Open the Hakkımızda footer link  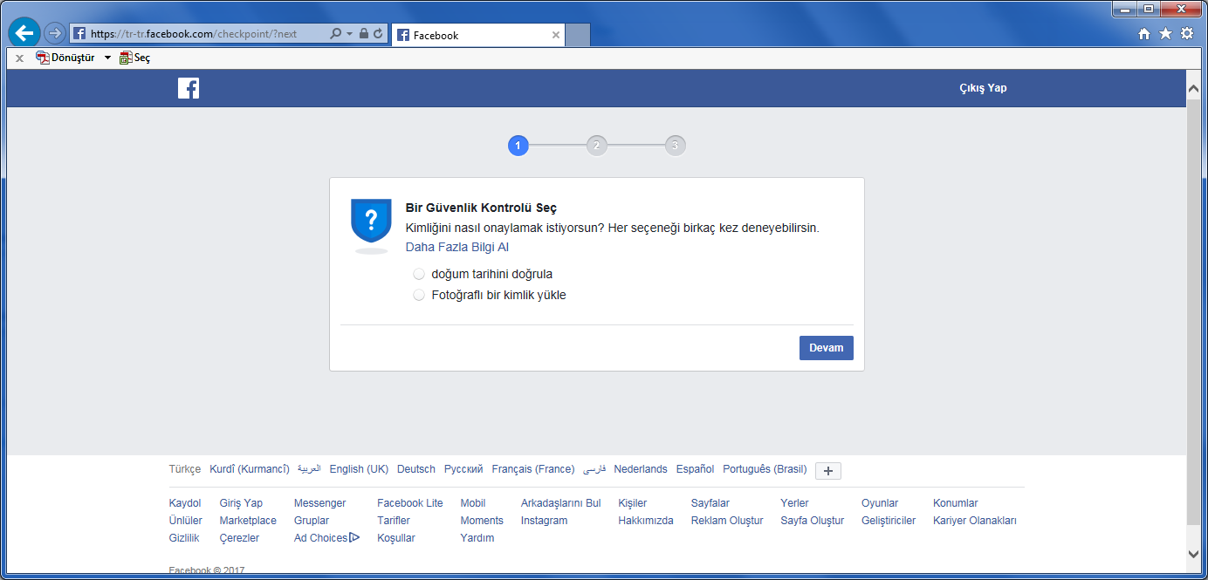[646, 521]
